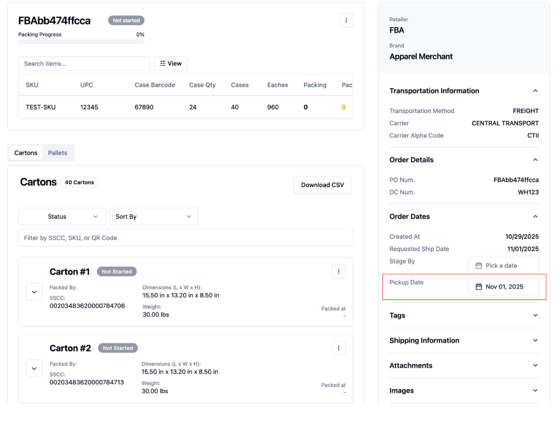Screen dimensions: 557x426
Task: Open Carton #1 three-dot menu
Action: click(339, 272)
